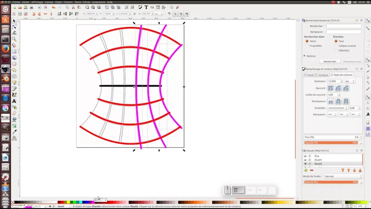Open the Mode de fondu dropdown
The image size is (371, 209).
[343, 176]
